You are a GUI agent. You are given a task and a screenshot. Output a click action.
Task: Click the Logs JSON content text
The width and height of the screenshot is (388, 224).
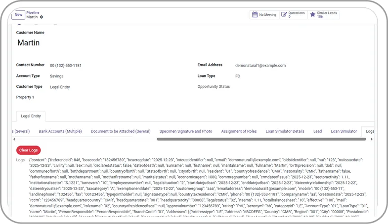click(x=199, y=187)
